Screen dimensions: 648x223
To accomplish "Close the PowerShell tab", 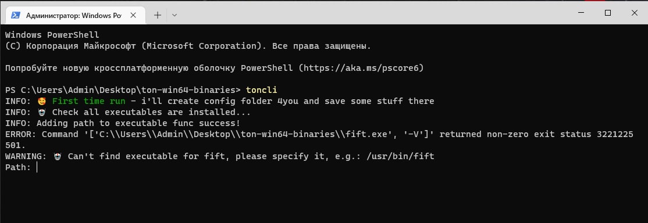I will tap(133, 15).
